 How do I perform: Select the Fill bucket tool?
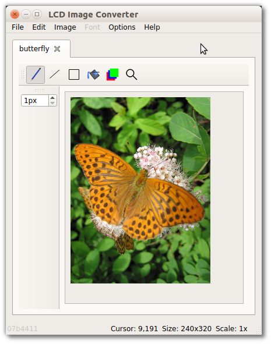93,75
